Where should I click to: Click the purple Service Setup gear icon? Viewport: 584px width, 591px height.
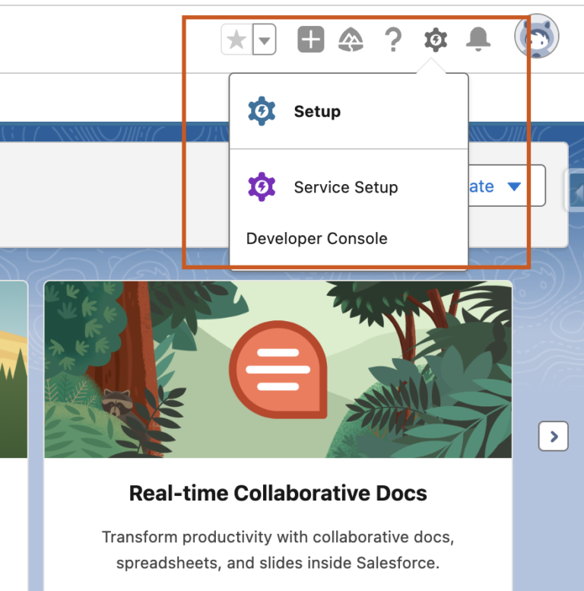[x=262, y=187]
